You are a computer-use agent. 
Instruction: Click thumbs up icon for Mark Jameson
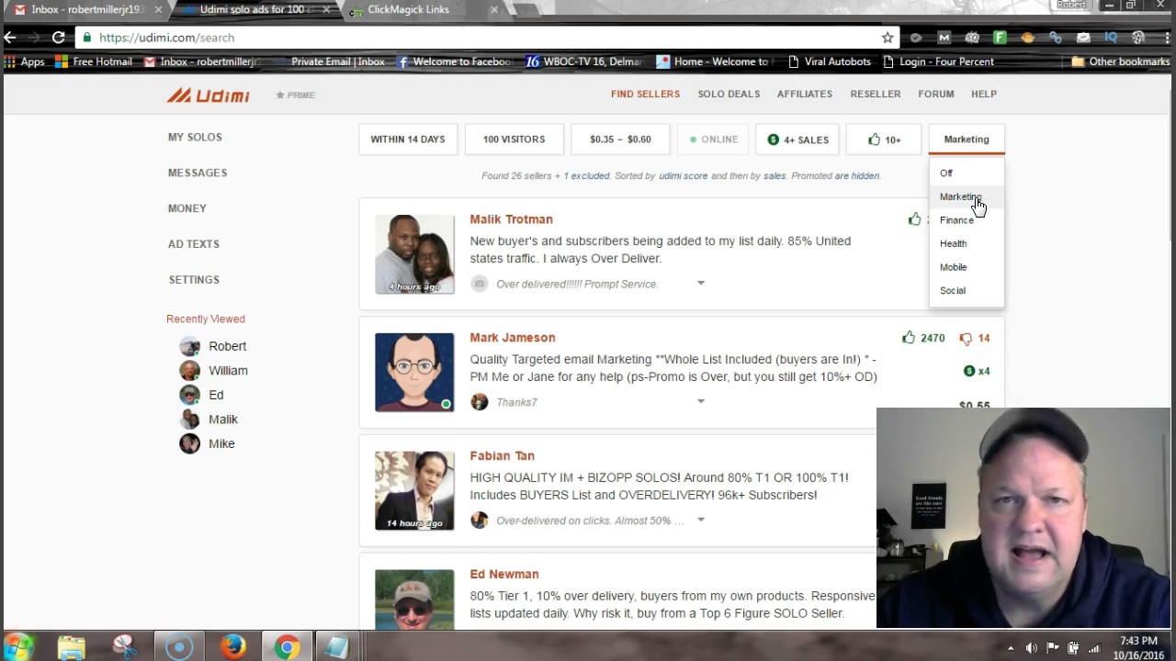[909, 338]
